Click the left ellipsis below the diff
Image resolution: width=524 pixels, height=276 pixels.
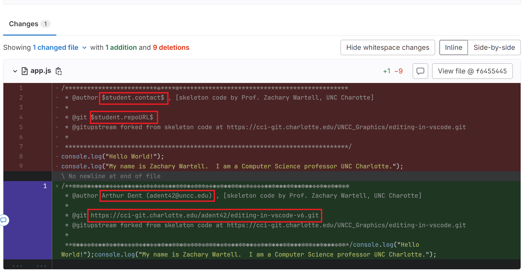(17, 266)
